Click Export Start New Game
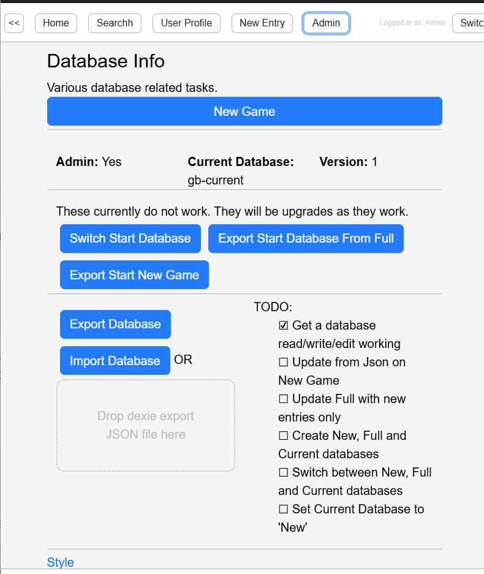This screenshot has height=574, width=484. [x=134, y=274]
